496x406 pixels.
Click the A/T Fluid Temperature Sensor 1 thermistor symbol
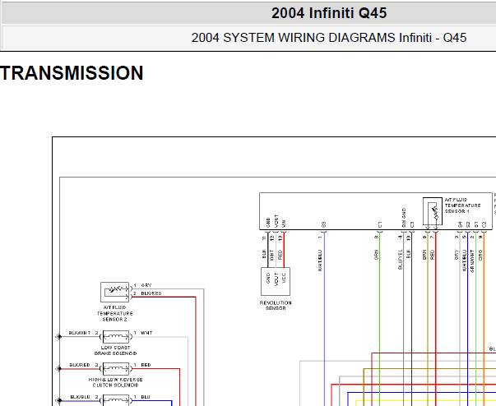(x=433, y=211)
